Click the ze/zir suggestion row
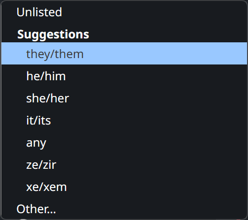248x220 pixels. tap(124, 164)
